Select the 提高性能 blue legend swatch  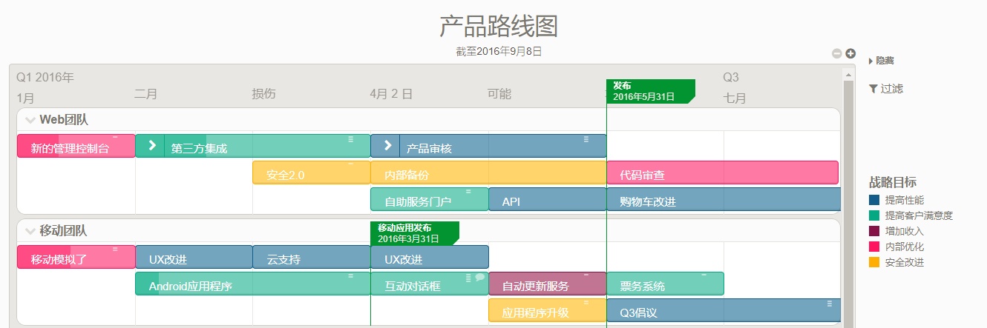(874, 200)
